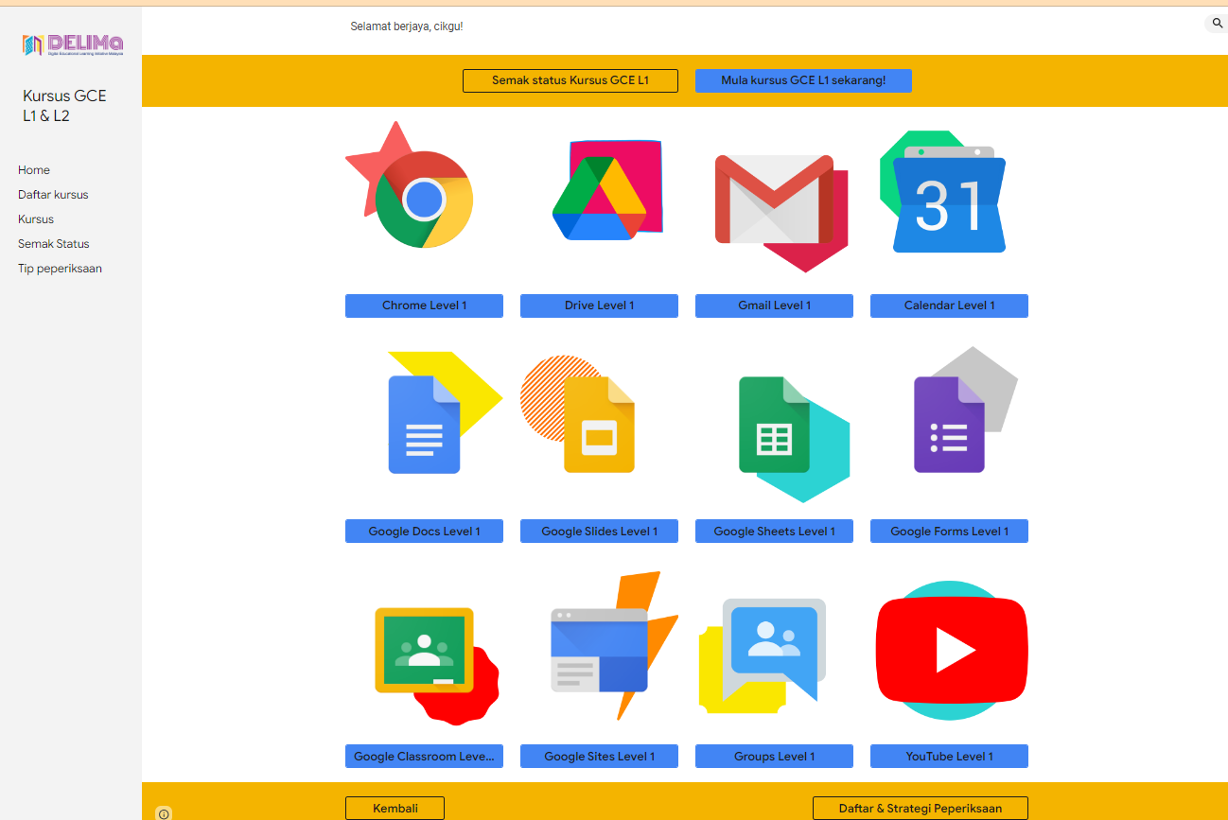Click the Google Calendar 31 icon

pyautogui.click(x=949, y=200)
